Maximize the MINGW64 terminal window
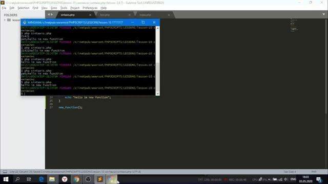 [143, 22]
